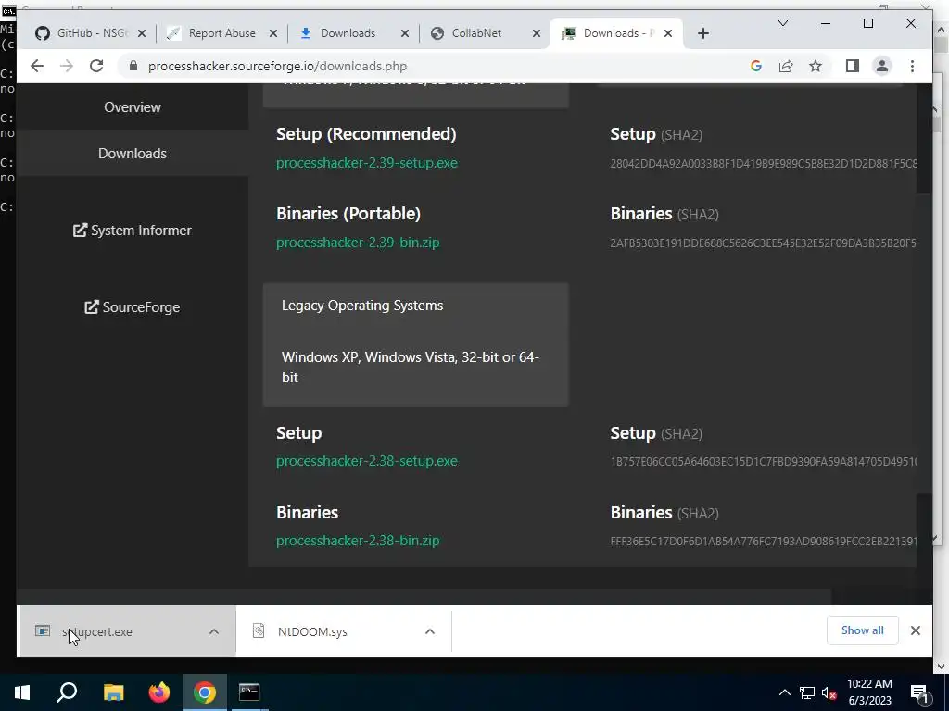The height and width of the screenshot is (711, 949).
Task: Open the browser side panel icon
Action: point(853,66)
